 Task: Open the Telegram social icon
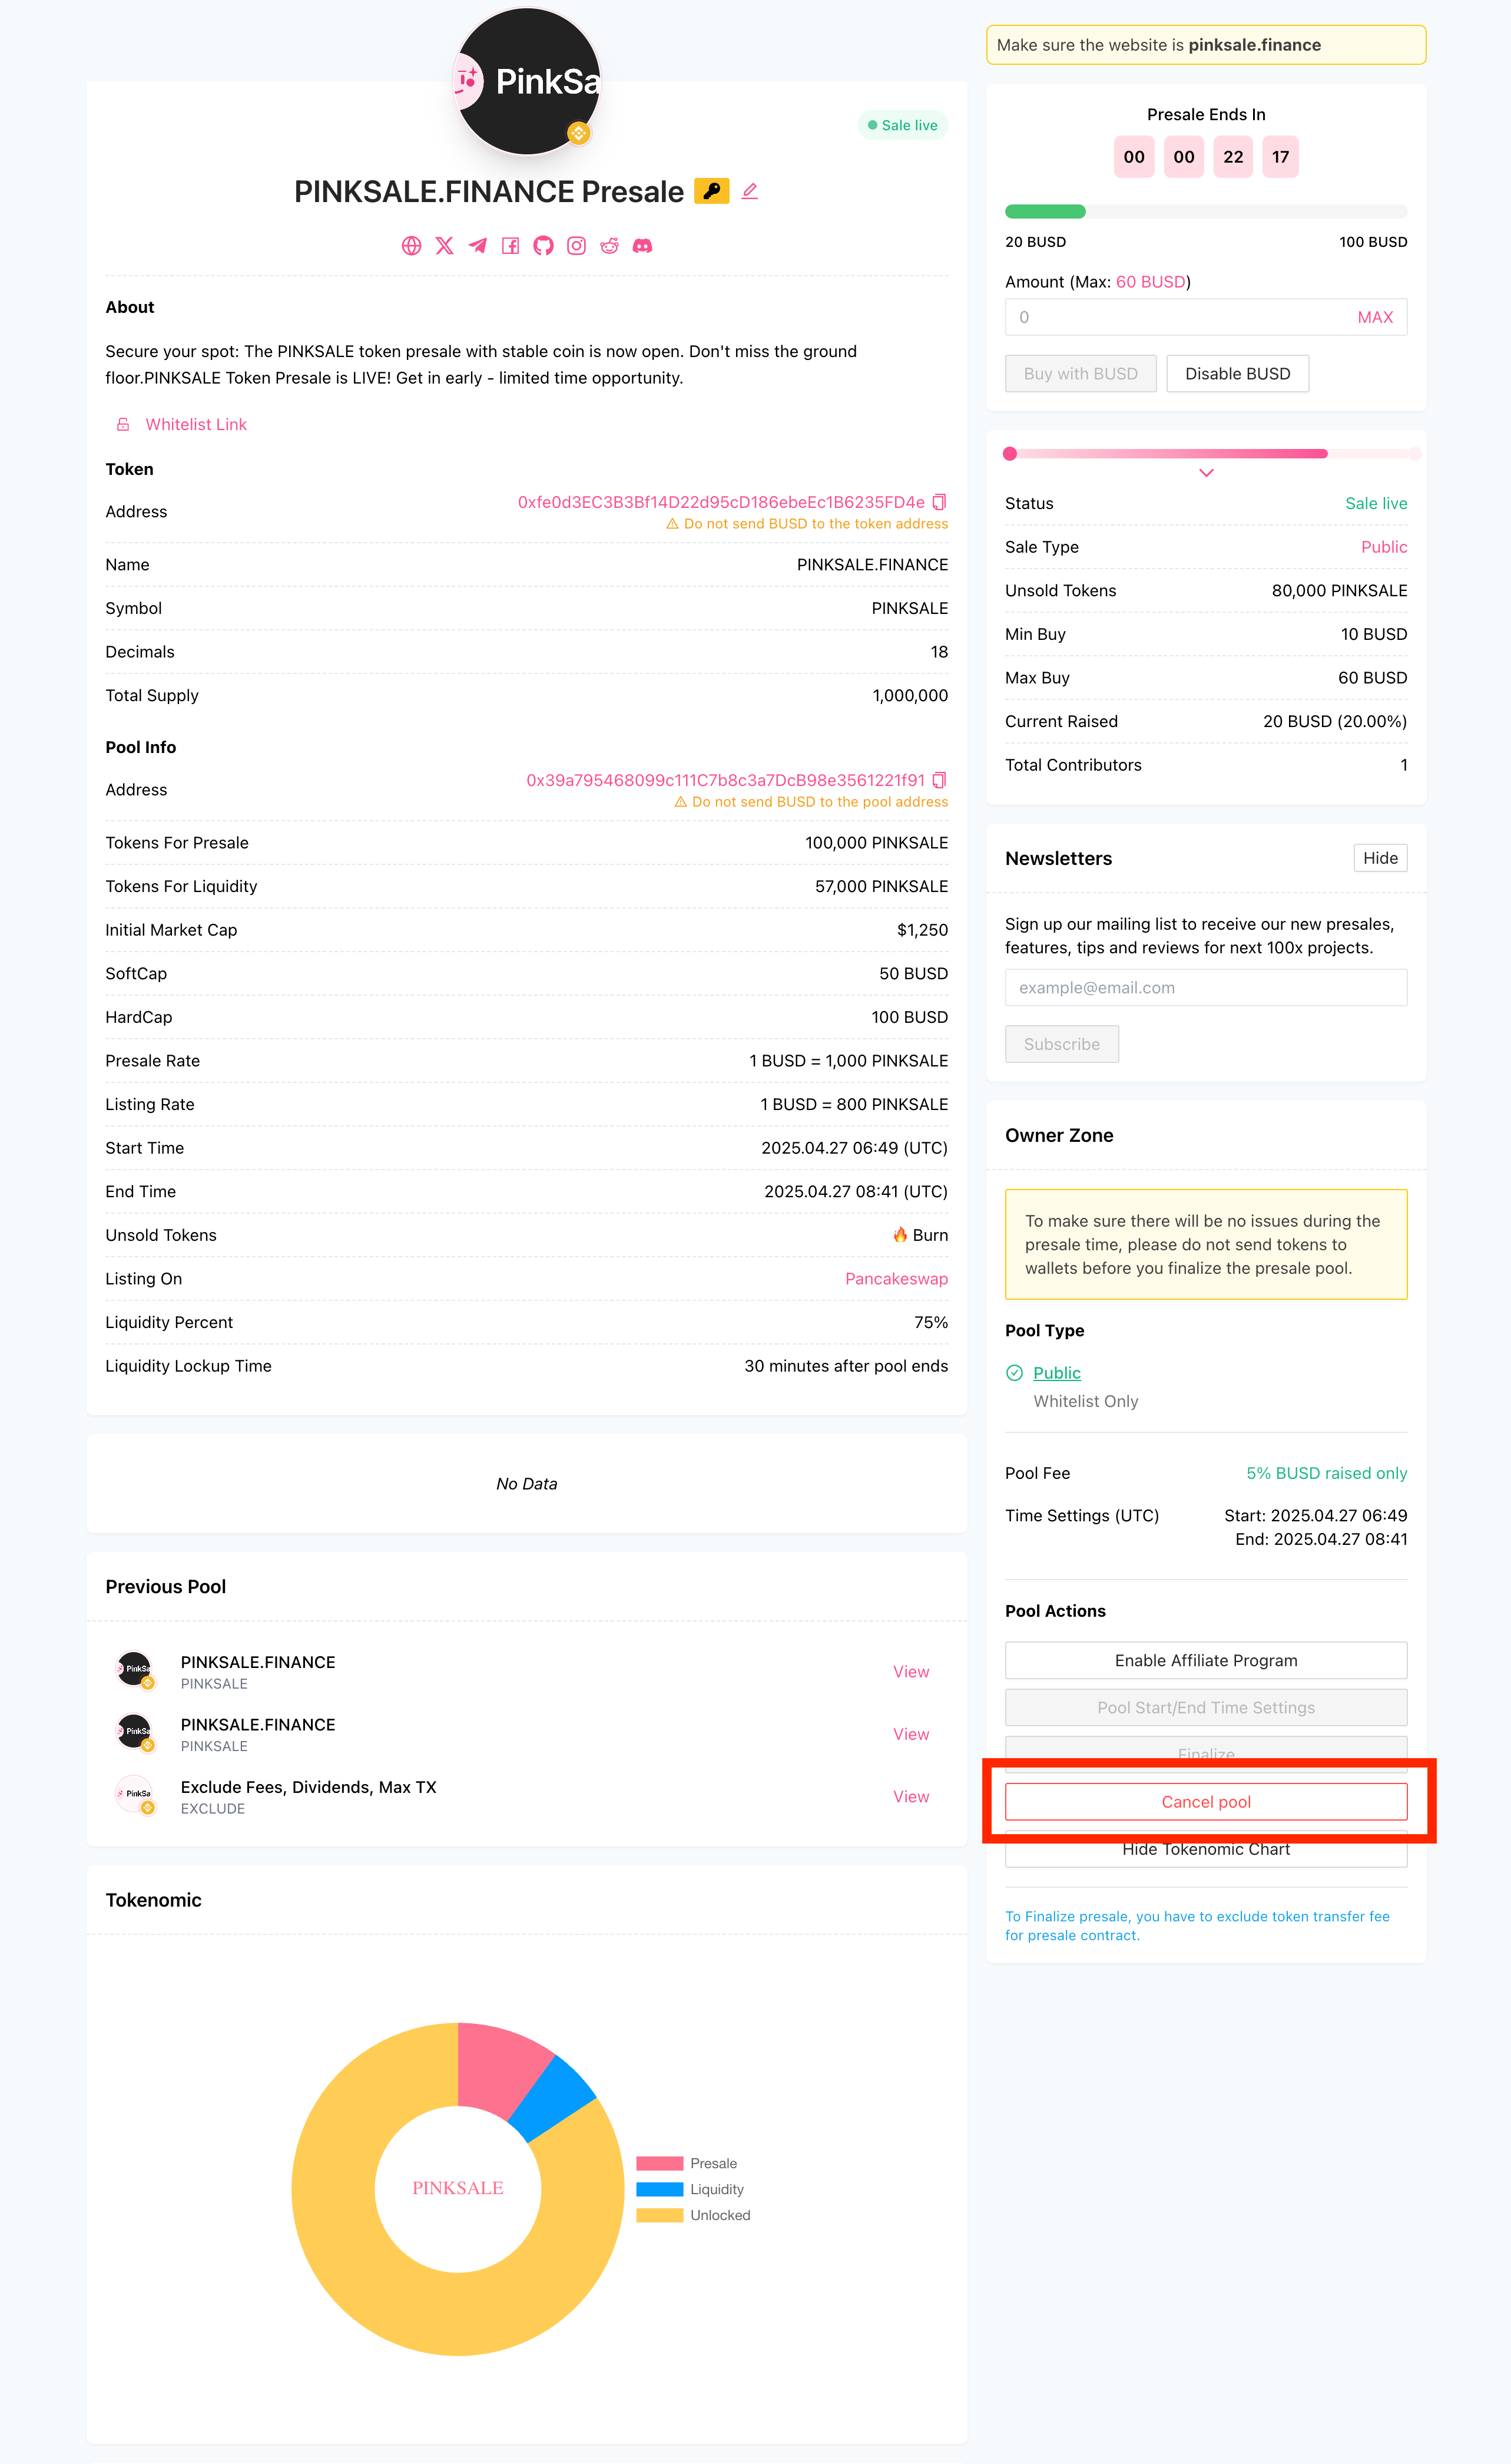pyautogui.click(x=478, y=246)
